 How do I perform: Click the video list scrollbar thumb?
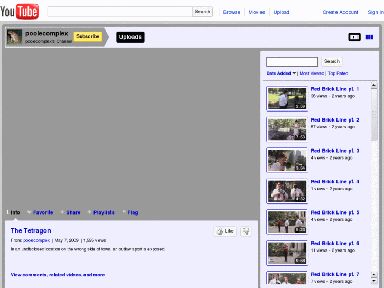[x=374, y=114]
